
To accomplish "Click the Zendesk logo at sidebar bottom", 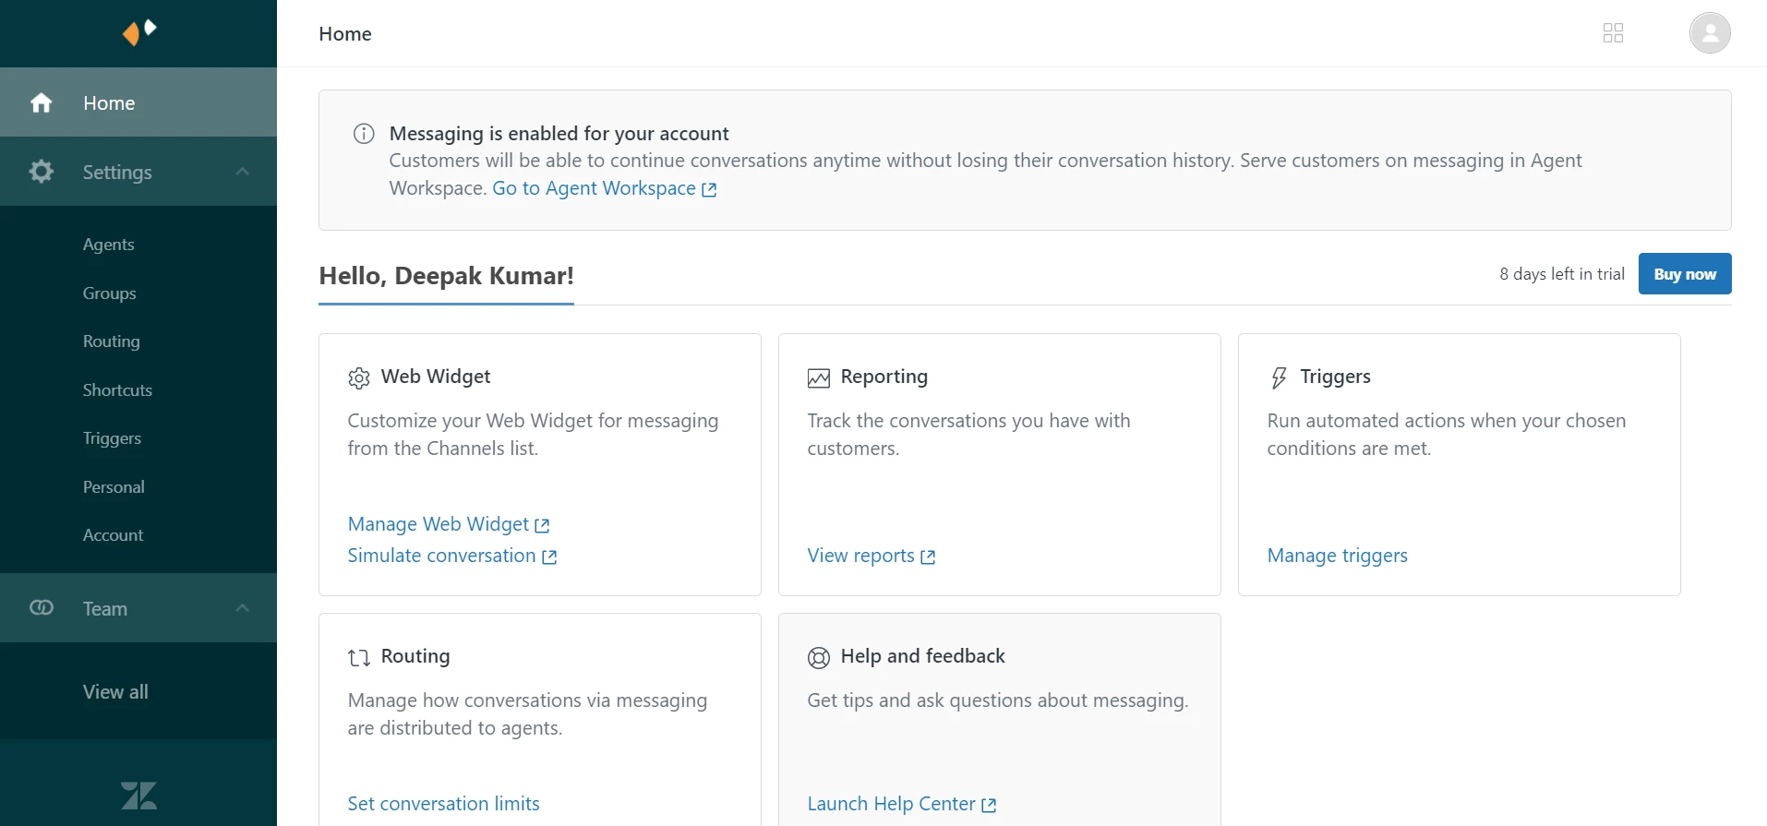I will click(x=138, y=796).
